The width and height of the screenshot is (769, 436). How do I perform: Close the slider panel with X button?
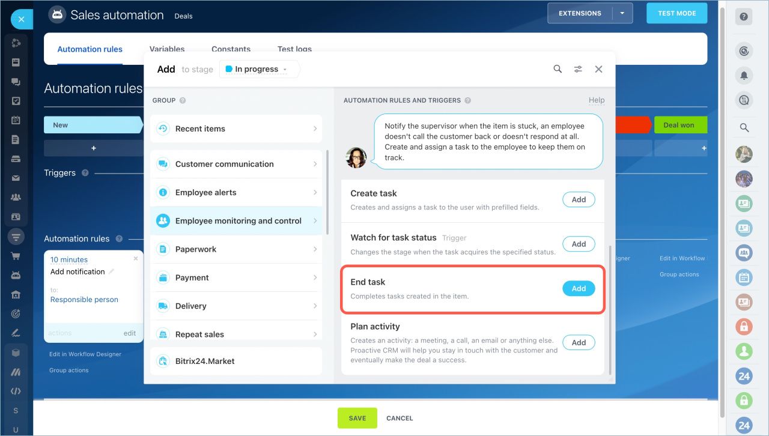[x=22, y=19]
